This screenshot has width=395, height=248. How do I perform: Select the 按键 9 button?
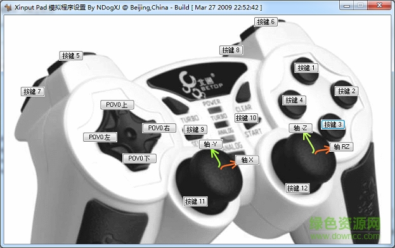point(195,130)
